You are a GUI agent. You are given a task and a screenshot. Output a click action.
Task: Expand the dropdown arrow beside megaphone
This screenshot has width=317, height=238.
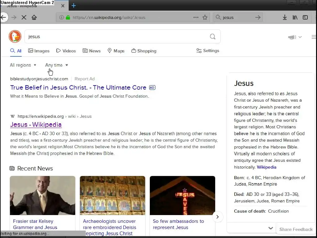pos(300,37)
